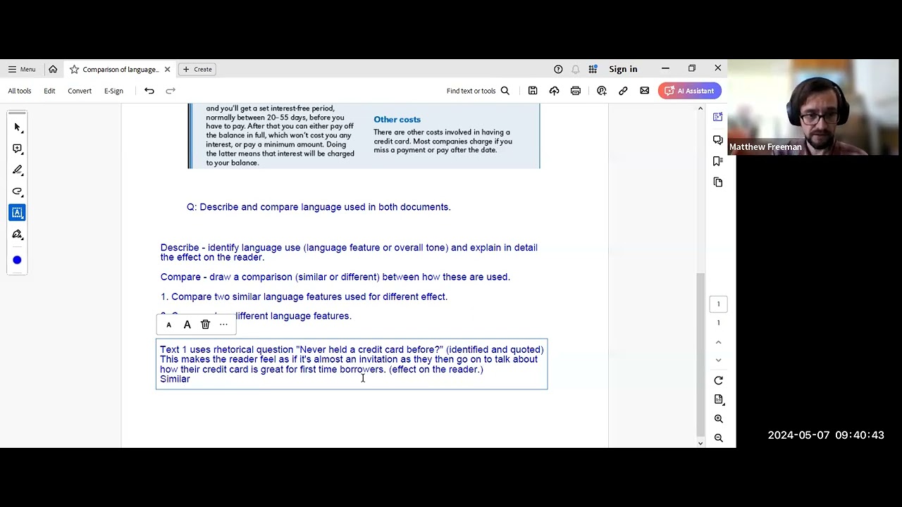Copy the share link icon

pos(623,91)
